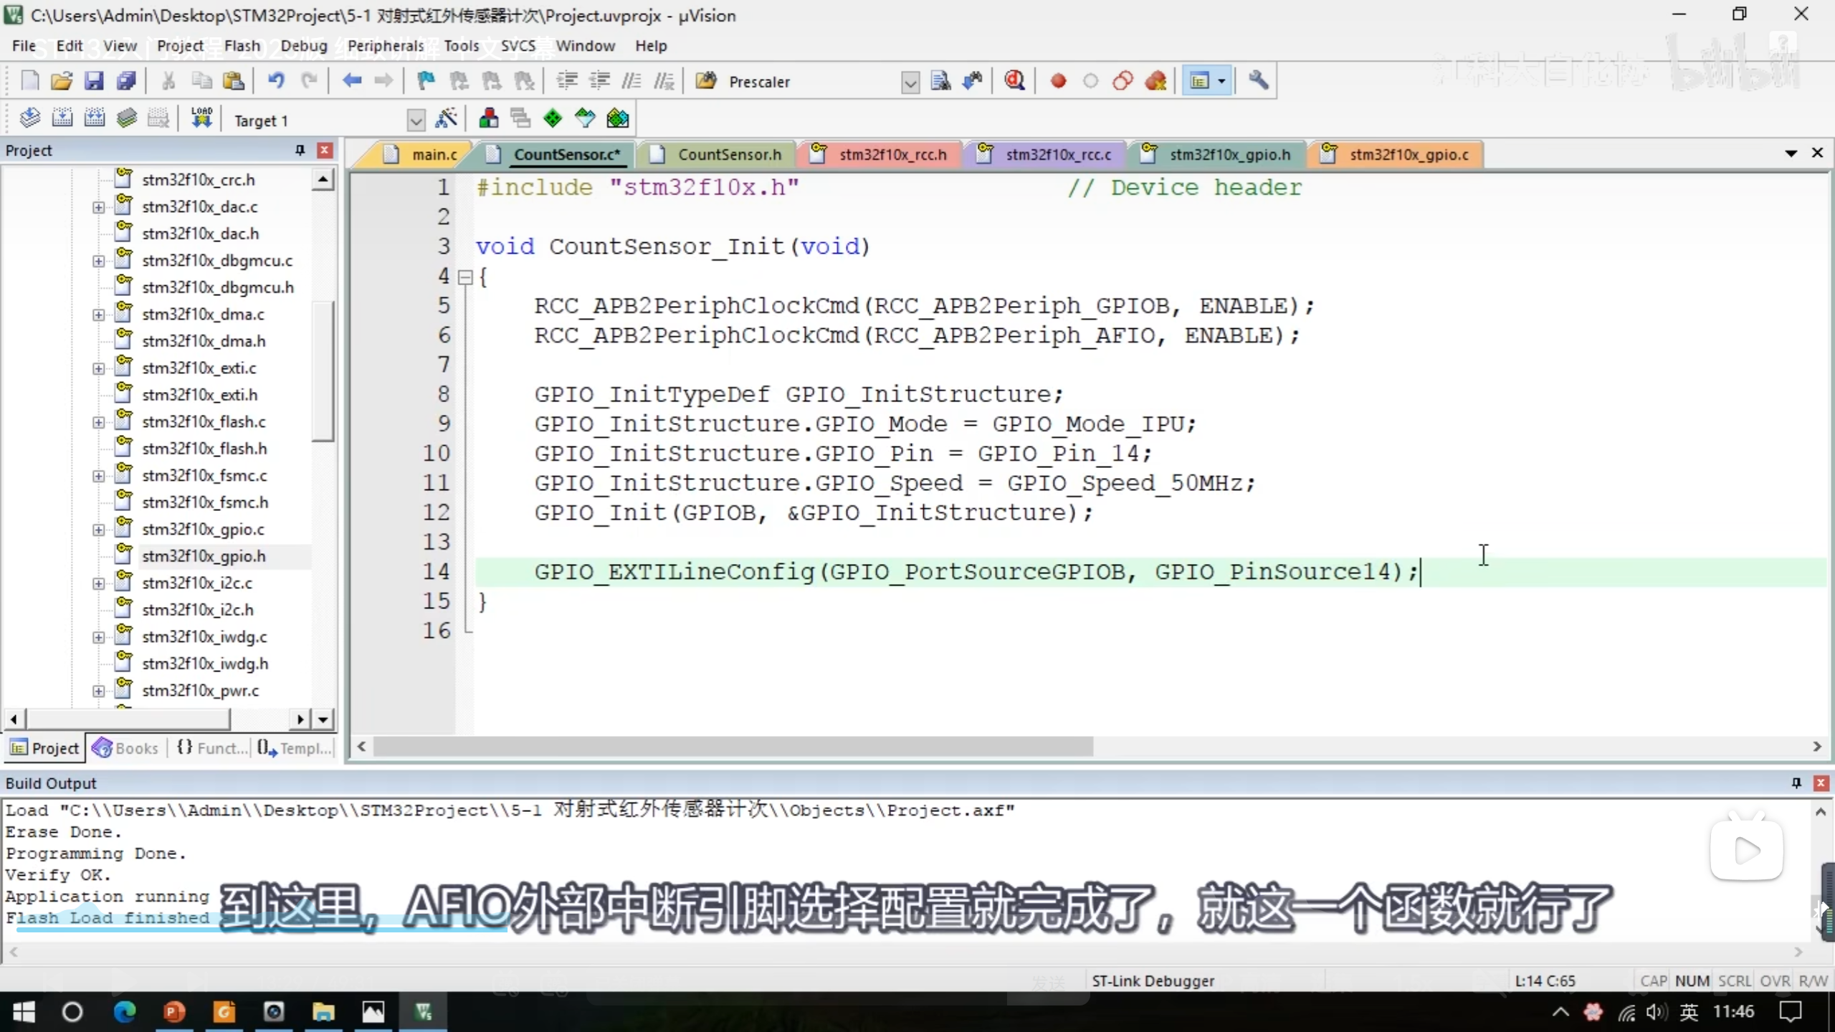Viewport: 1835px width, 1032px height.
Task: Open the Peripherals menu
Action: 385,46
